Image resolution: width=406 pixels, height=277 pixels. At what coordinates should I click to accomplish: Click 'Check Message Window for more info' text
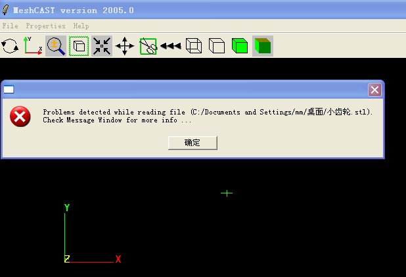pyautogui.click(x=117, y=120)
